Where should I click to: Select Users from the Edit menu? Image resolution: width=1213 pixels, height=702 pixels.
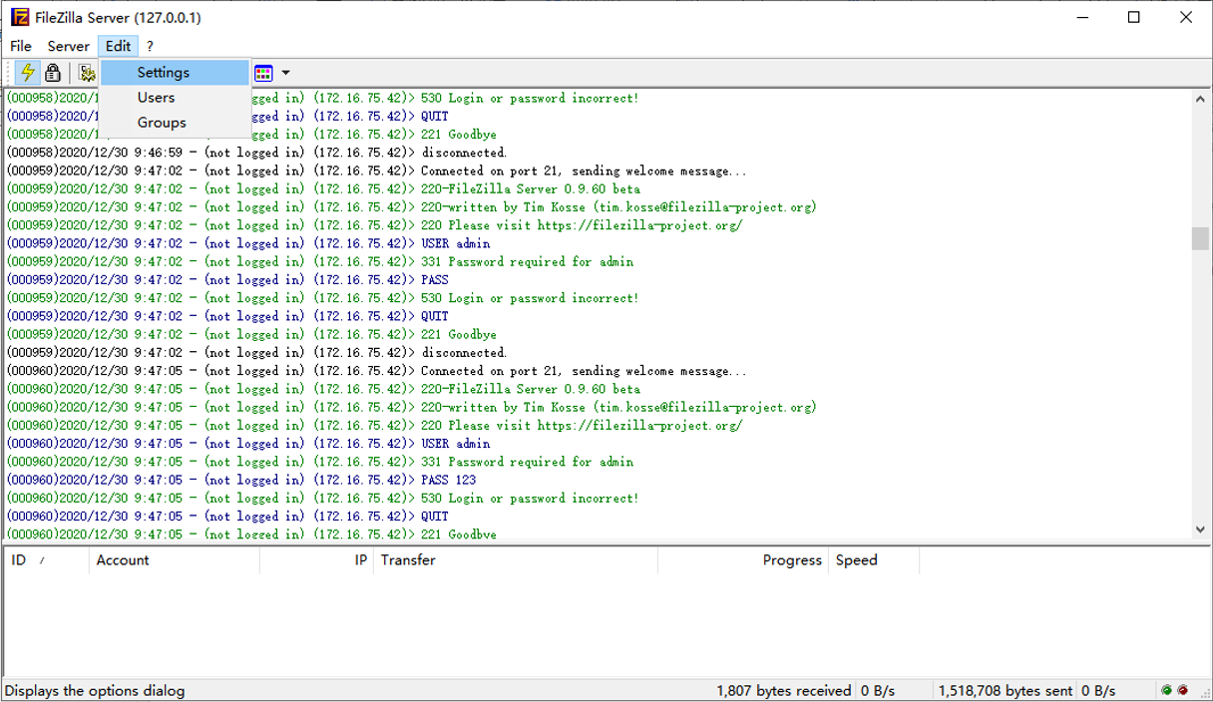pyautogui.click(x=156, y=97)
